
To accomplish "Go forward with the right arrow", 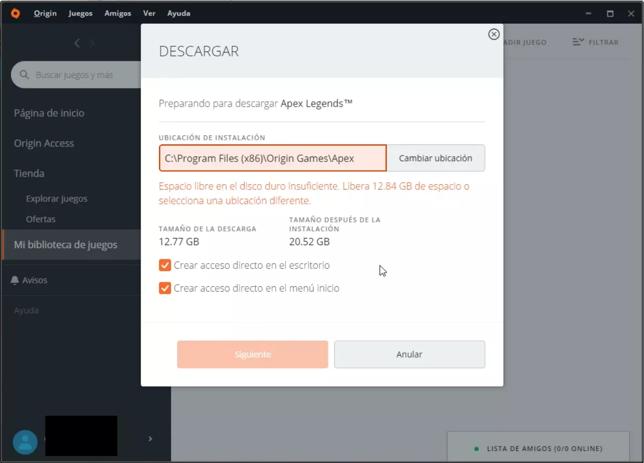I will [92, 43].
